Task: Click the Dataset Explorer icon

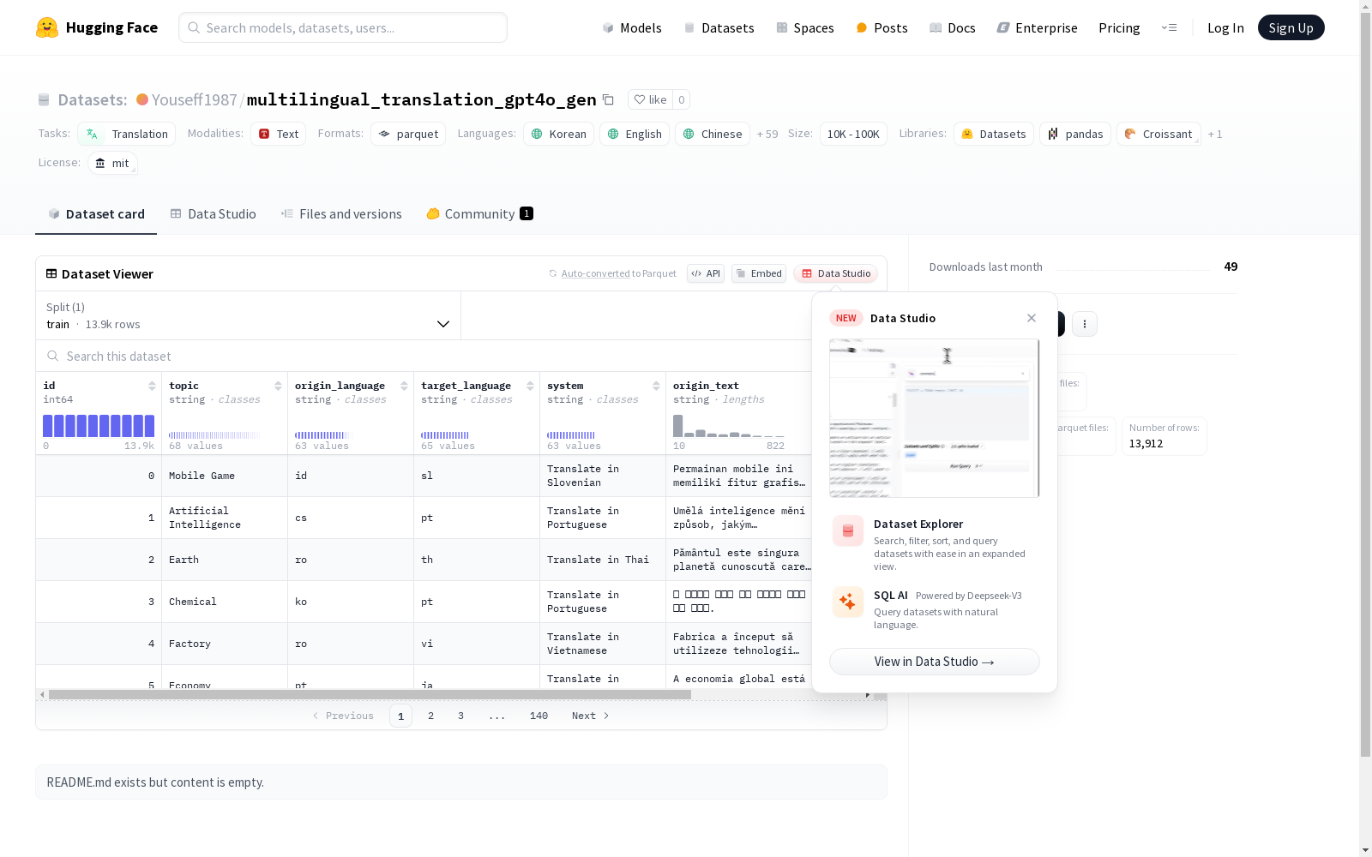Action: [x=848, y=531]
